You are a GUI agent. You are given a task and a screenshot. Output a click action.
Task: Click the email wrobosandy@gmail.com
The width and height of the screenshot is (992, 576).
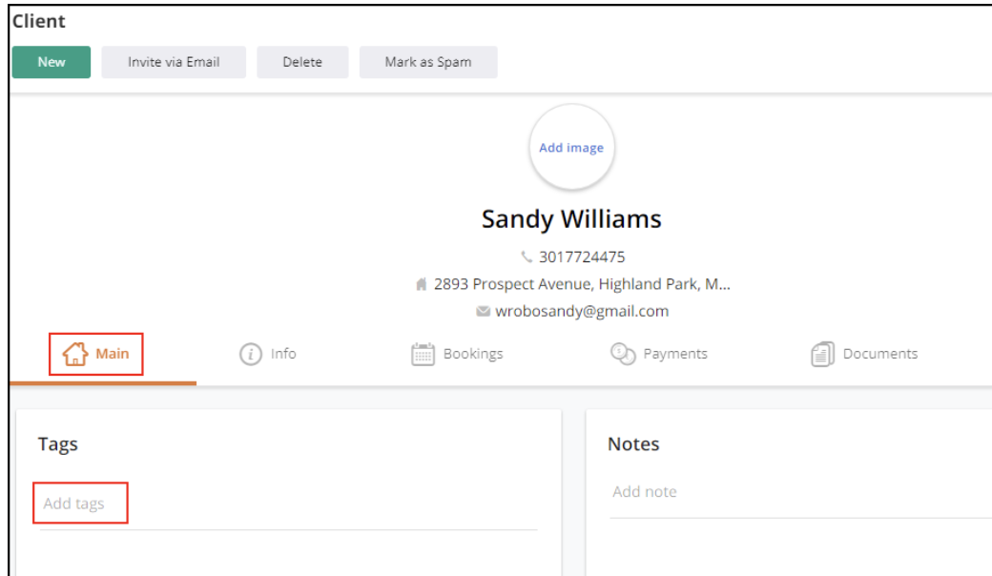coord(582,311)
